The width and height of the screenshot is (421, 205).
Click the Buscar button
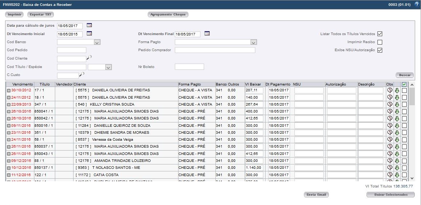pos(405,75)
